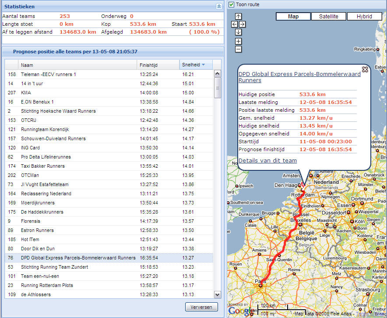Select the OTCMan team row
Viewport: 387px width, 318px height.
pos(109,175)
